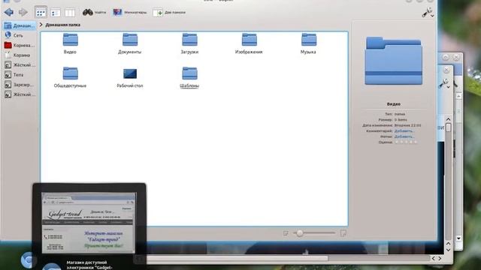481x270 pixels.
Task: Add a comment via Комментарий Добавить link
Action: coord(404,131)
